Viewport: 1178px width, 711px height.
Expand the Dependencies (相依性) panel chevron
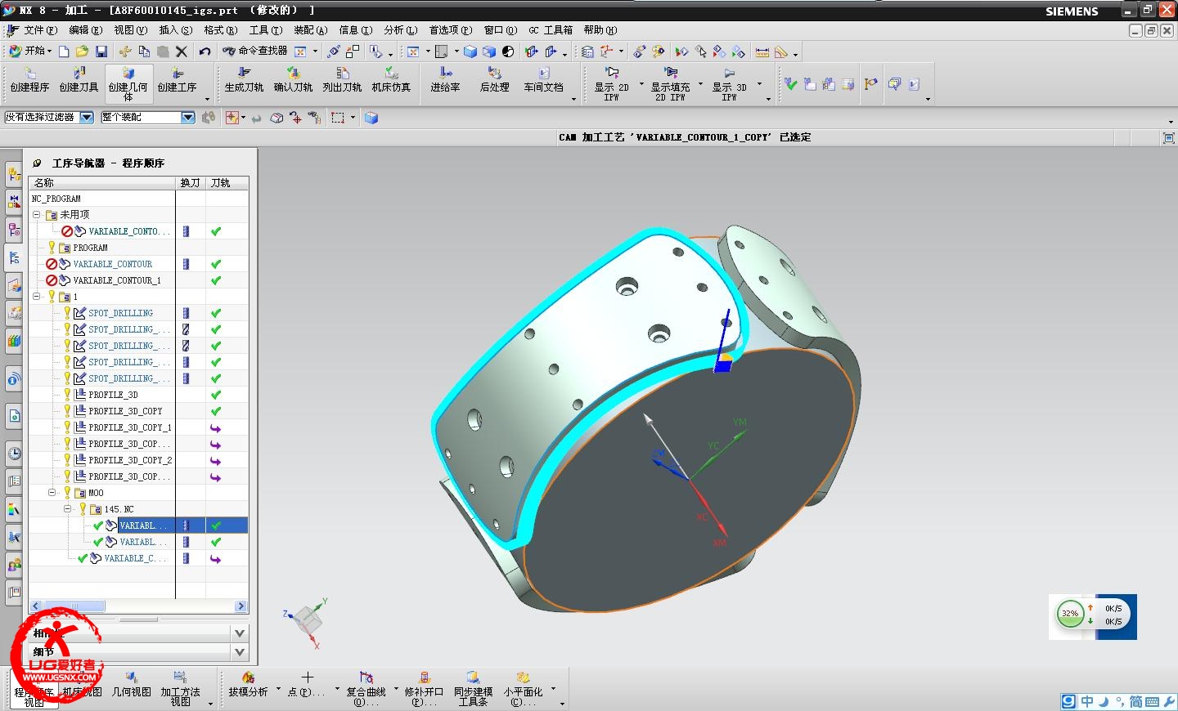[240, 633]
